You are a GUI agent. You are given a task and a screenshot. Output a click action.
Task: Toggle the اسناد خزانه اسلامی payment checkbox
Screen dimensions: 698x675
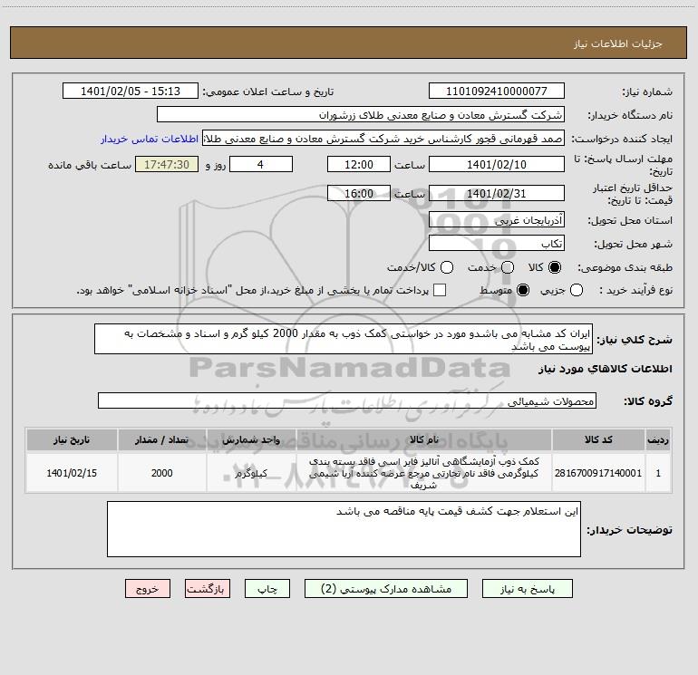pyautogui.click(x=440, y=290)
